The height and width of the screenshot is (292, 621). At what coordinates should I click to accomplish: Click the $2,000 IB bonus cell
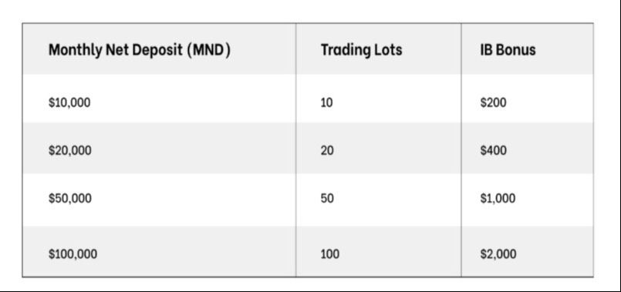(498, 254)
